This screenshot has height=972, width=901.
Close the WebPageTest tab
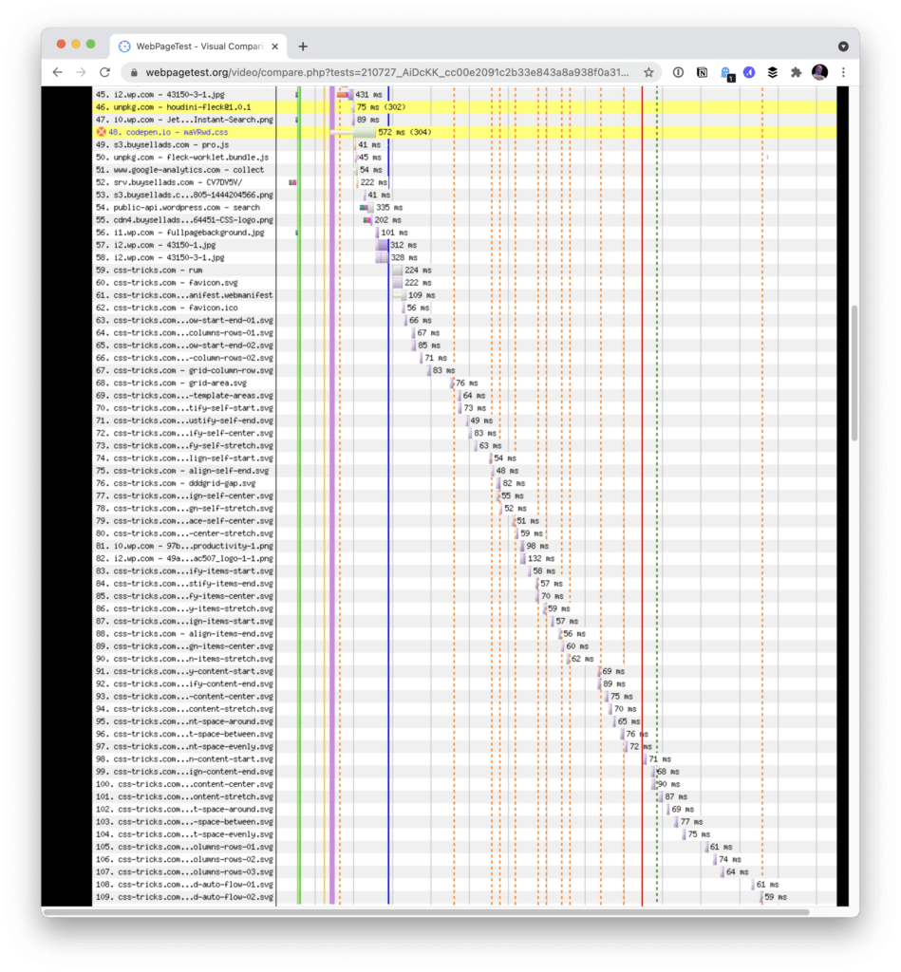click(274, 47)
